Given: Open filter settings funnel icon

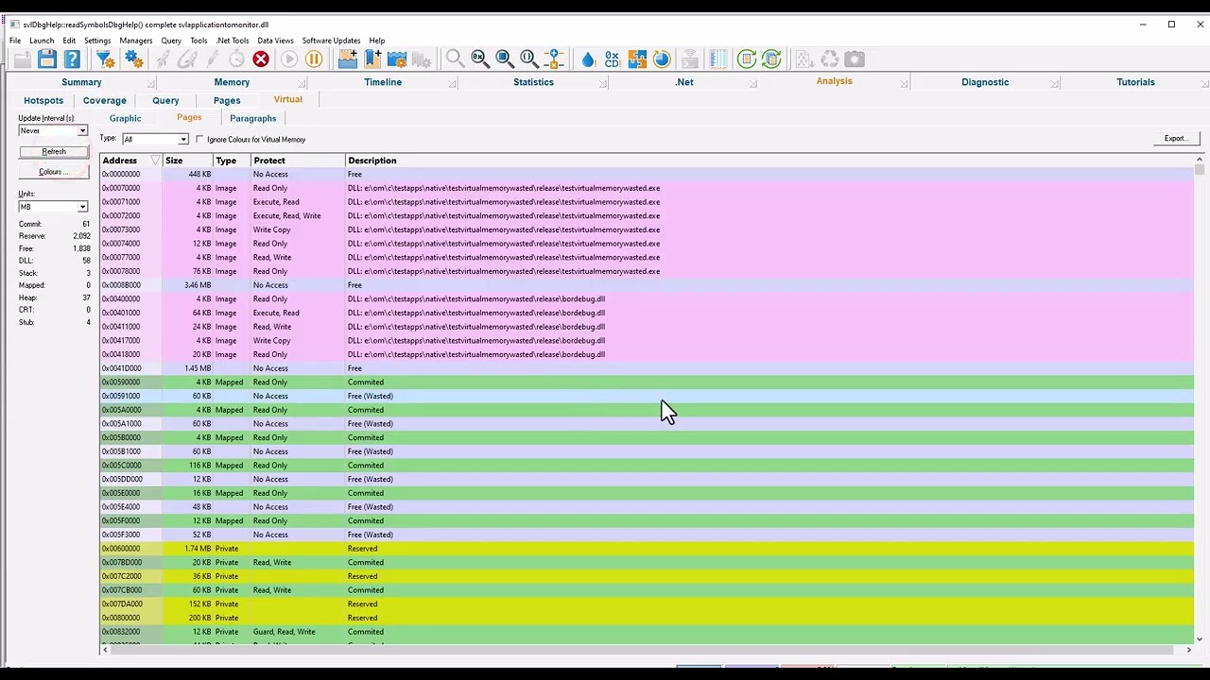Looking at the screenshot, I should click(x=106, y=59).
